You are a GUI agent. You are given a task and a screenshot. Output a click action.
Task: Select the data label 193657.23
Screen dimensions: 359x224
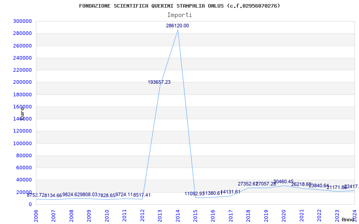coord(159,82)
